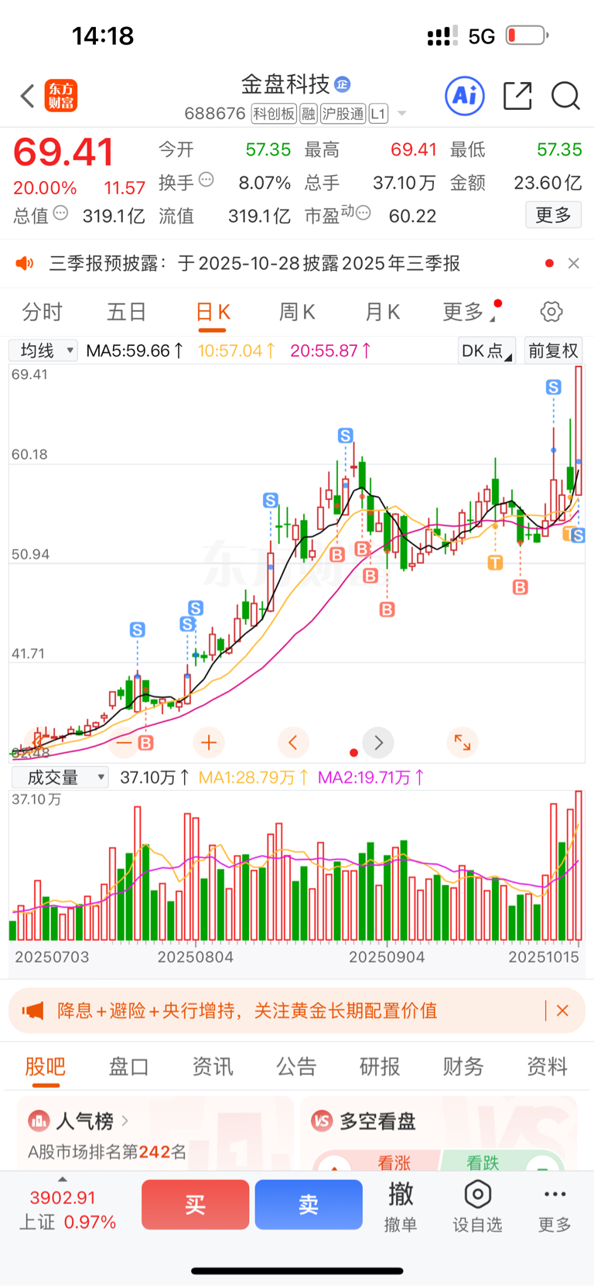Open the 成交量 indicator dropdown

click(60, 777)
